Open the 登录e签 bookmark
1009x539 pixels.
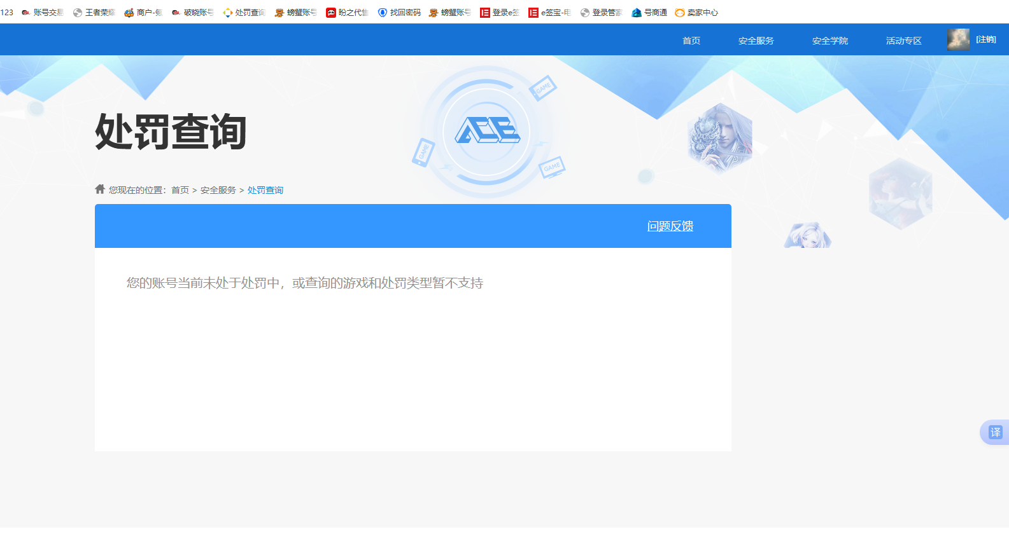point(500,13)
